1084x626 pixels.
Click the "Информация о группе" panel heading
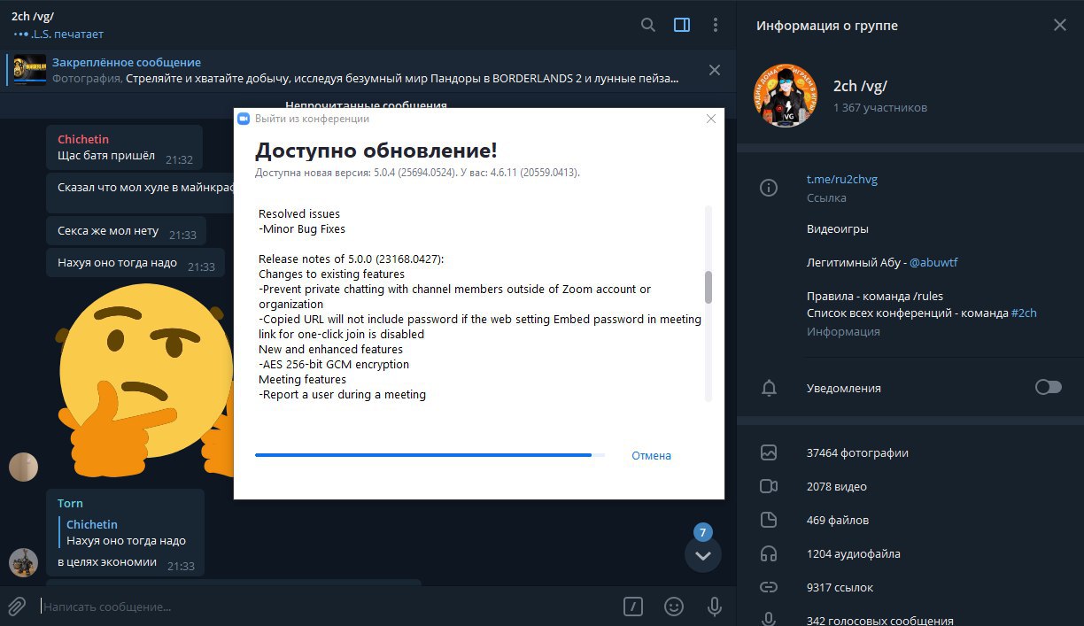(x=827, y=26)
